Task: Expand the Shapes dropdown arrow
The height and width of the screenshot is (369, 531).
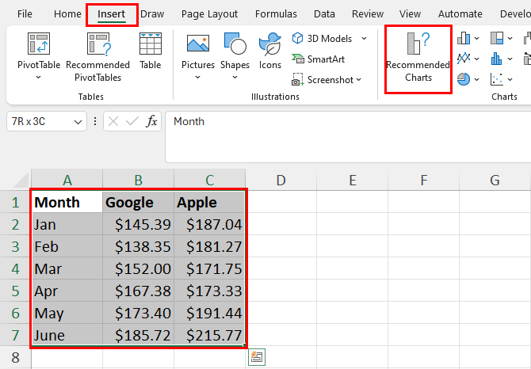Action: tap(235, 78)
